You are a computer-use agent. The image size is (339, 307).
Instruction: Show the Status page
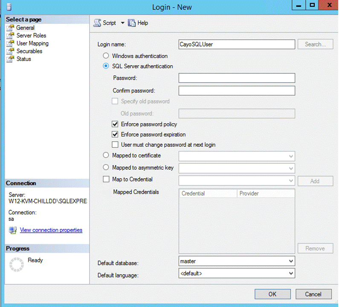pos(24,59)
